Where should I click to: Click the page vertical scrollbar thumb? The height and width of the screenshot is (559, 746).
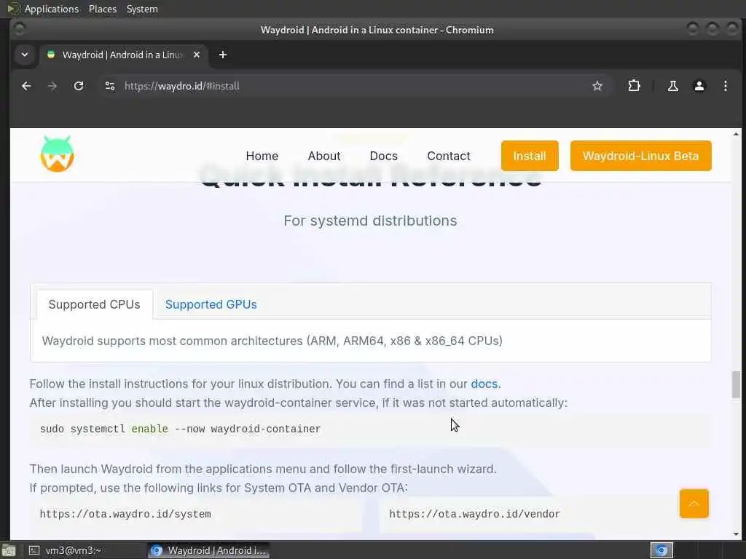(736, 384)
